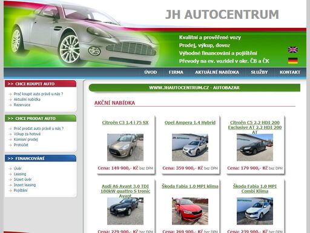Click the FINANCOVÁNÍ blue header

click(x=41, y=158)
